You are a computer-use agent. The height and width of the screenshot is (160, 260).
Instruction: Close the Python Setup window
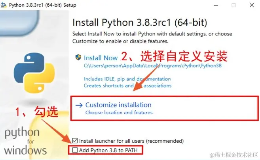pos(252,5)
